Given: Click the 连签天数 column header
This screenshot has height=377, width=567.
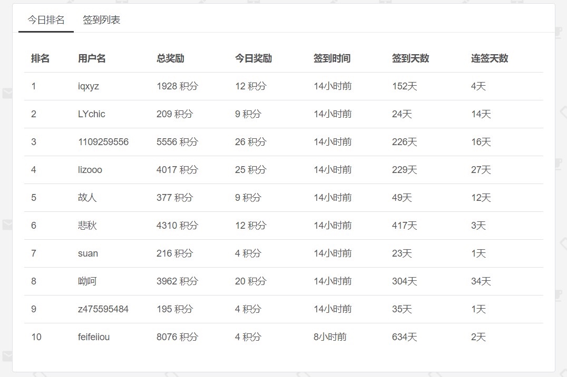Looking at the screenshot, I should [x=489, y=58].
